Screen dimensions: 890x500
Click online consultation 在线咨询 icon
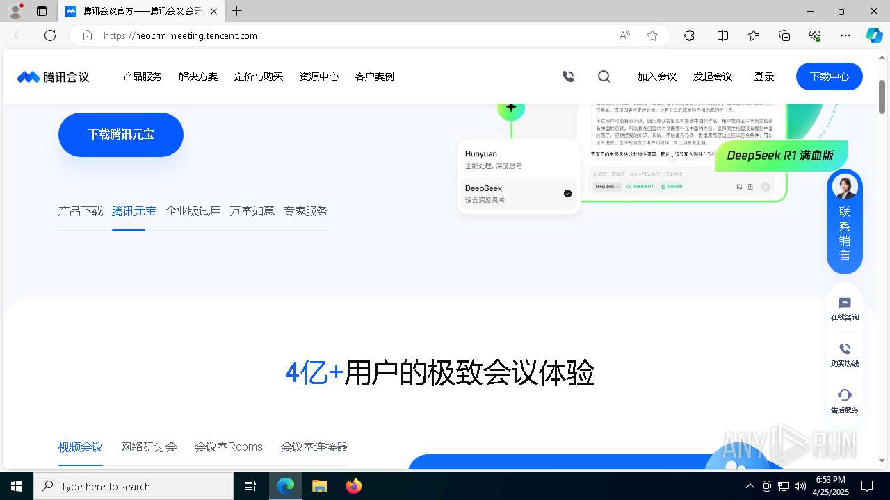(845, 309)
